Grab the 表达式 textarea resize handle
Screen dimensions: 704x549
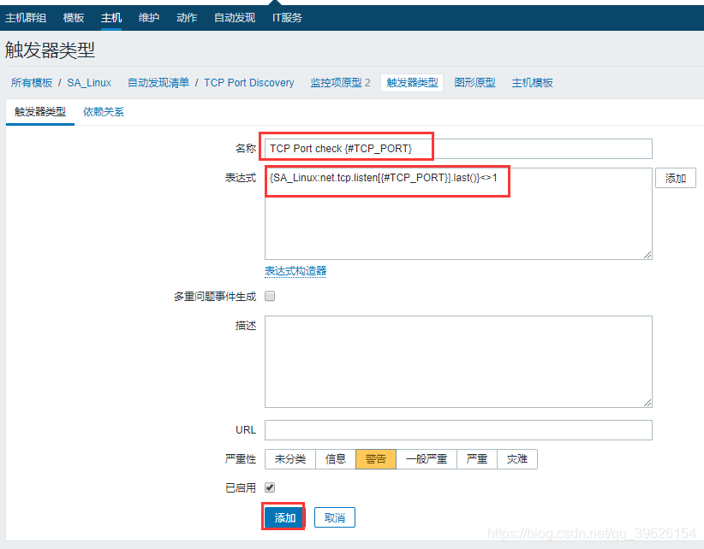[647, 255]
